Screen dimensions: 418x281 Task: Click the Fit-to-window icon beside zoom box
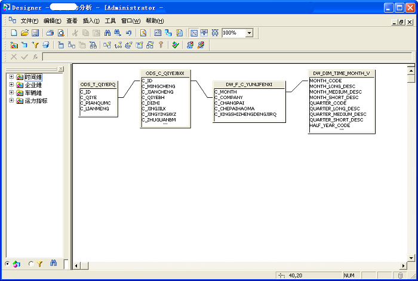tap(215, 33)
